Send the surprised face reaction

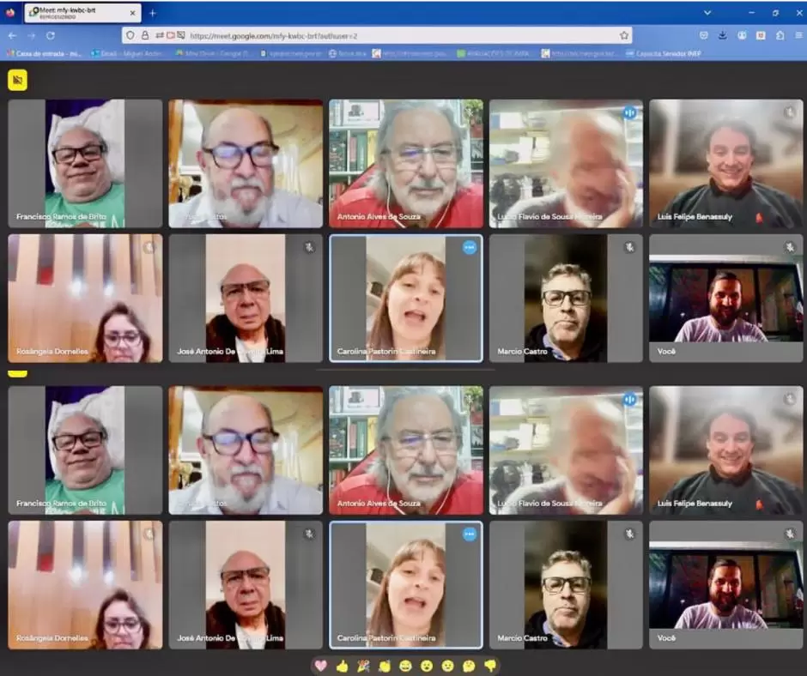427,666
